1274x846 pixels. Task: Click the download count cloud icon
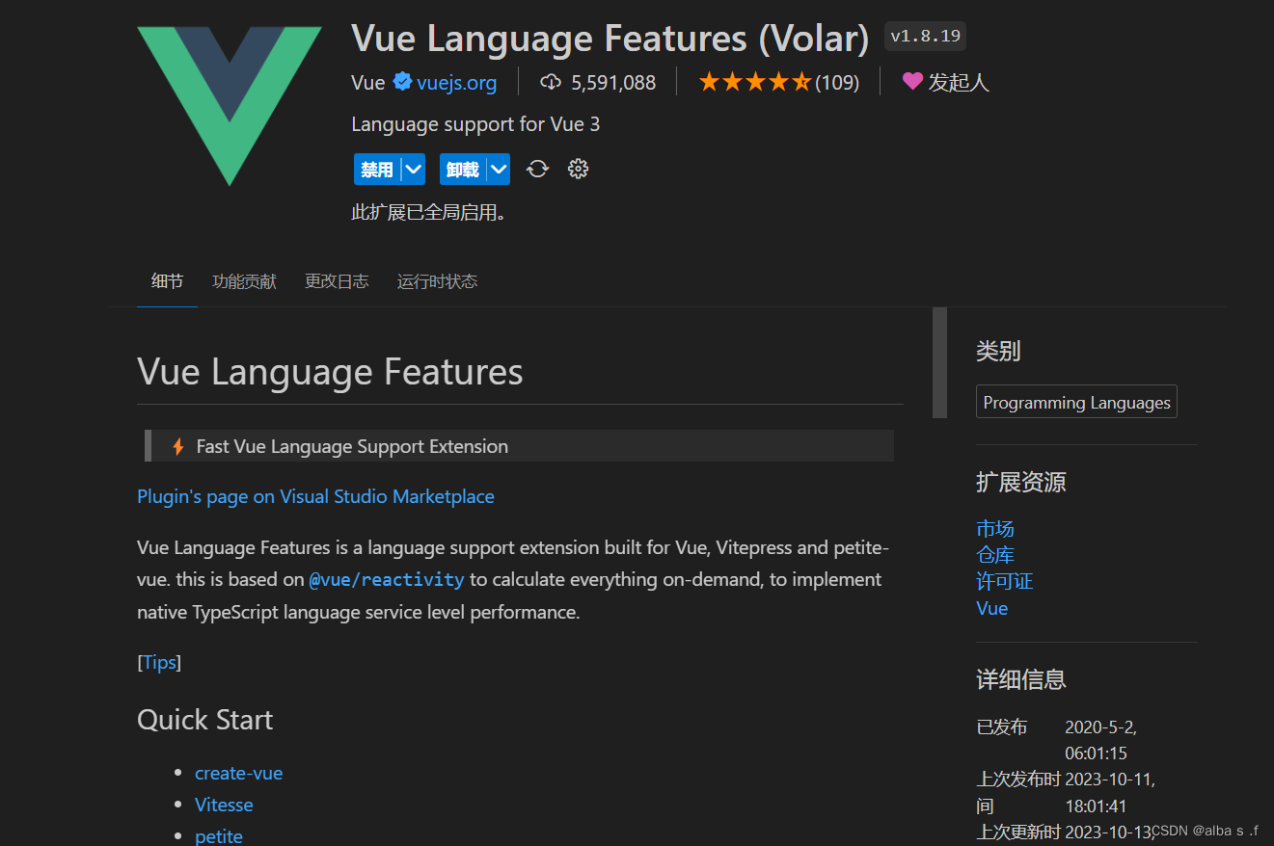[x=551, y=82]
